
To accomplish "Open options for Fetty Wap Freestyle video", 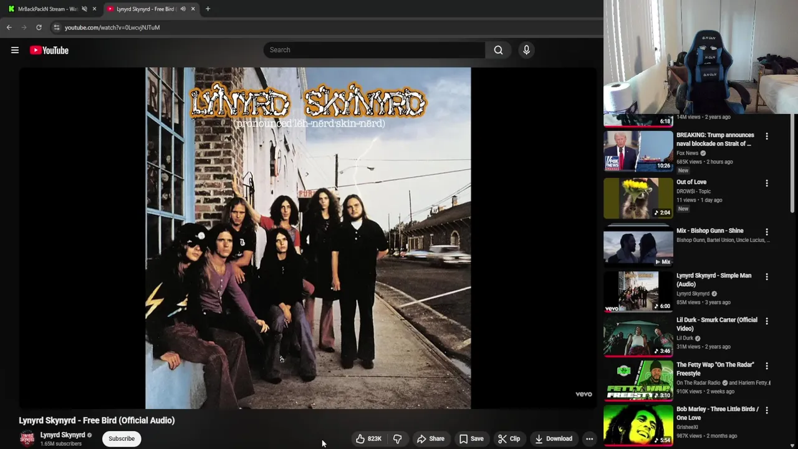I will coord(767,366).
